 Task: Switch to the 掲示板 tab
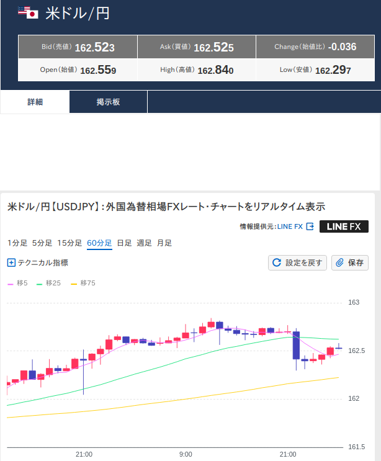pos(108,102)
